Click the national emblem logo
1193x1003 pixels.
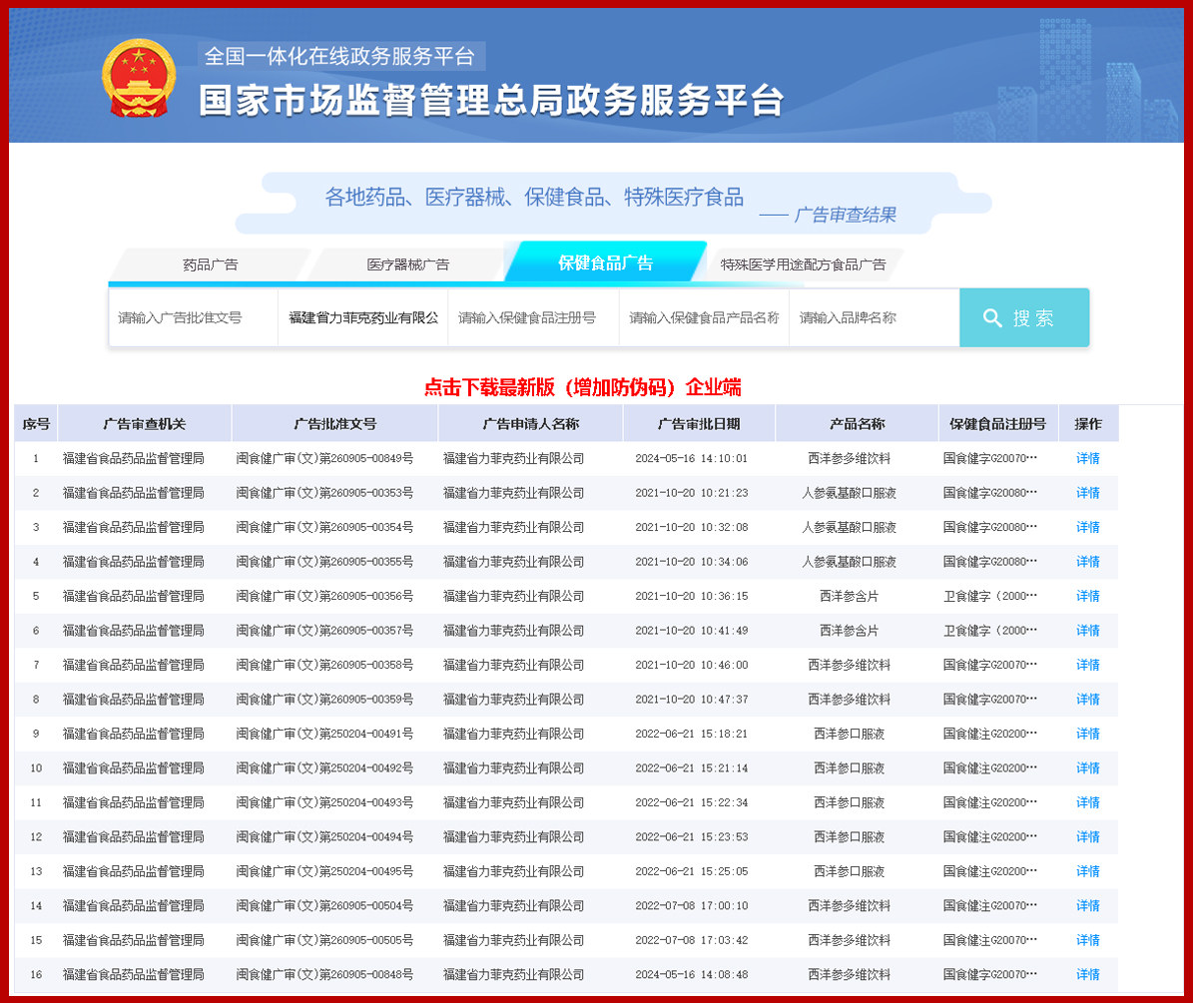pyautogui.click(x=139, y=78)
